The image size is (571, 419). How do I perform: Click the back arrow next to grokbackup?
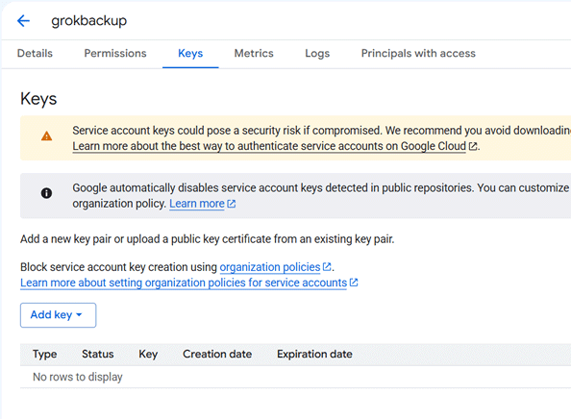(23, 21)
